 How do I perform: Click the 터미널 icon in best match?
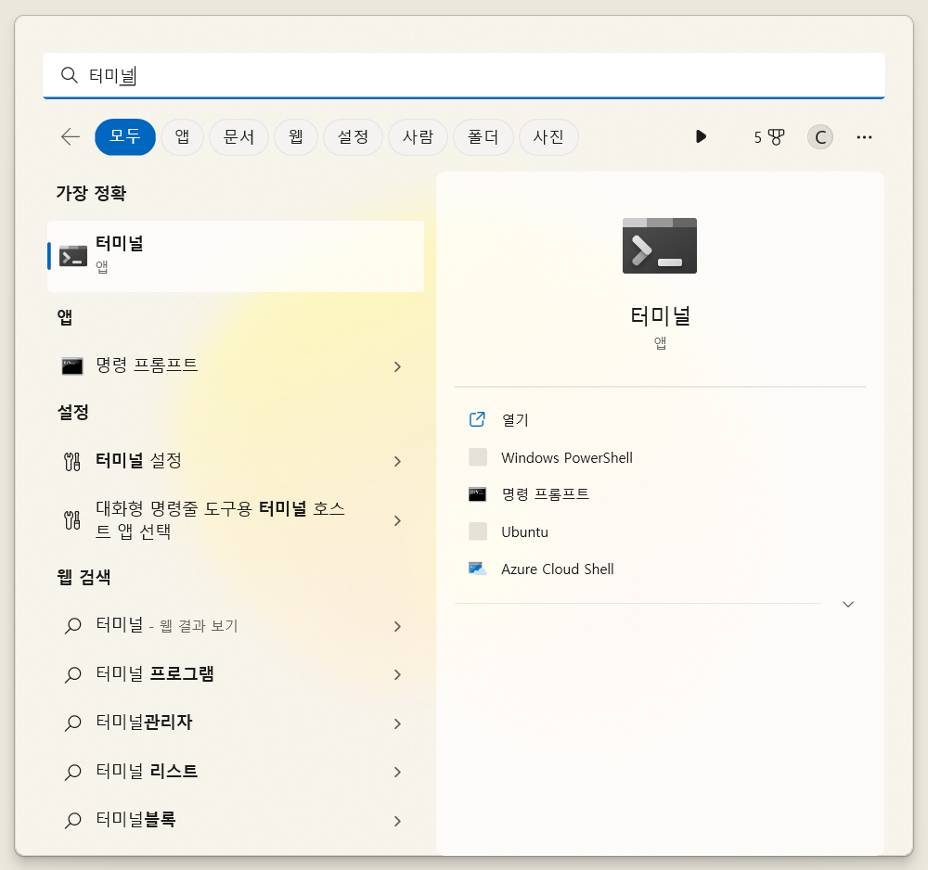click(73, 256)
